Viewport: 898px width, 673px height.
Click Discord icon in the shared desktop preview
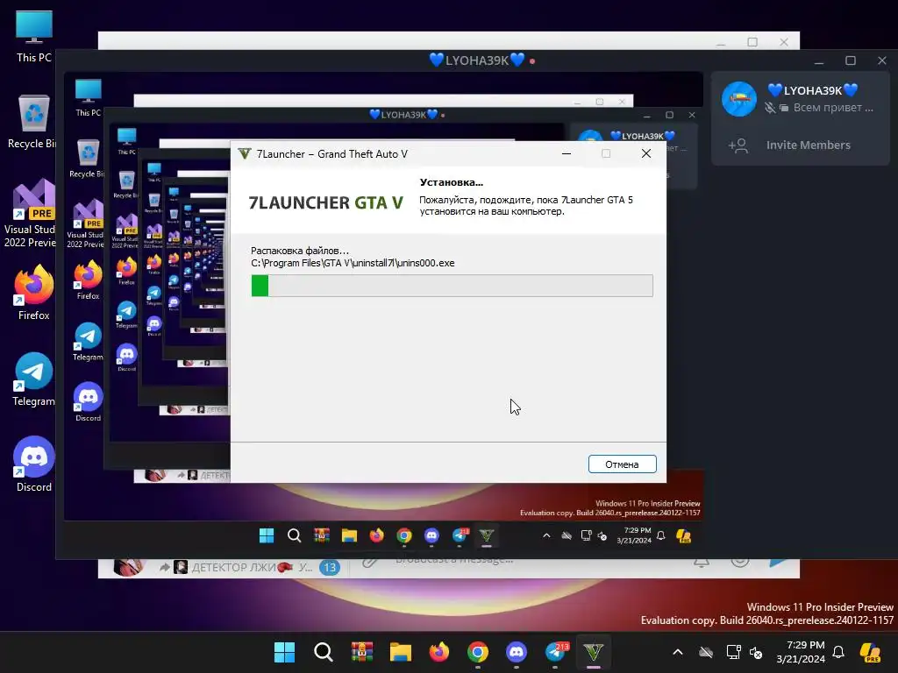click(x=89, y=402)
